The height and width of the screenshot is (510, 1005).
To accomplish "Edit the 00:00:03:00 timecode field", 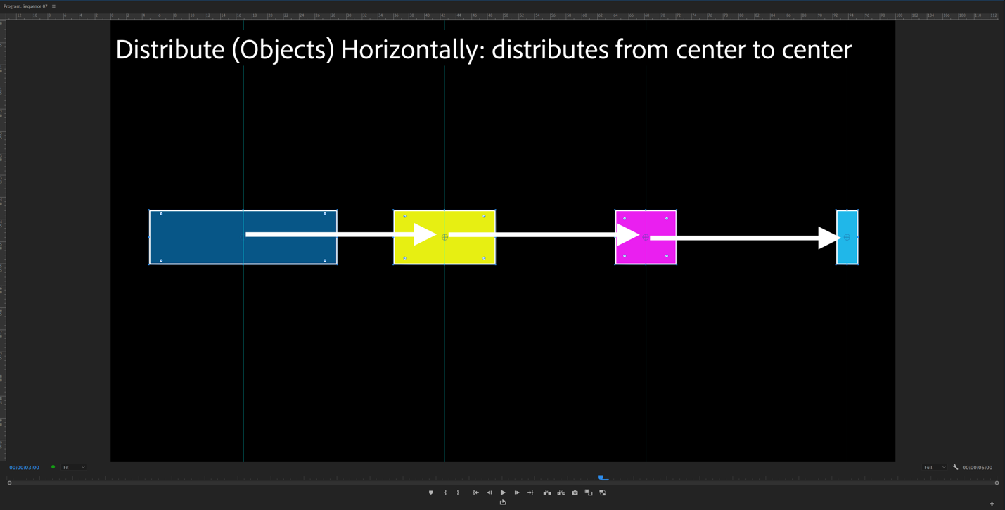I will (23, 467).
